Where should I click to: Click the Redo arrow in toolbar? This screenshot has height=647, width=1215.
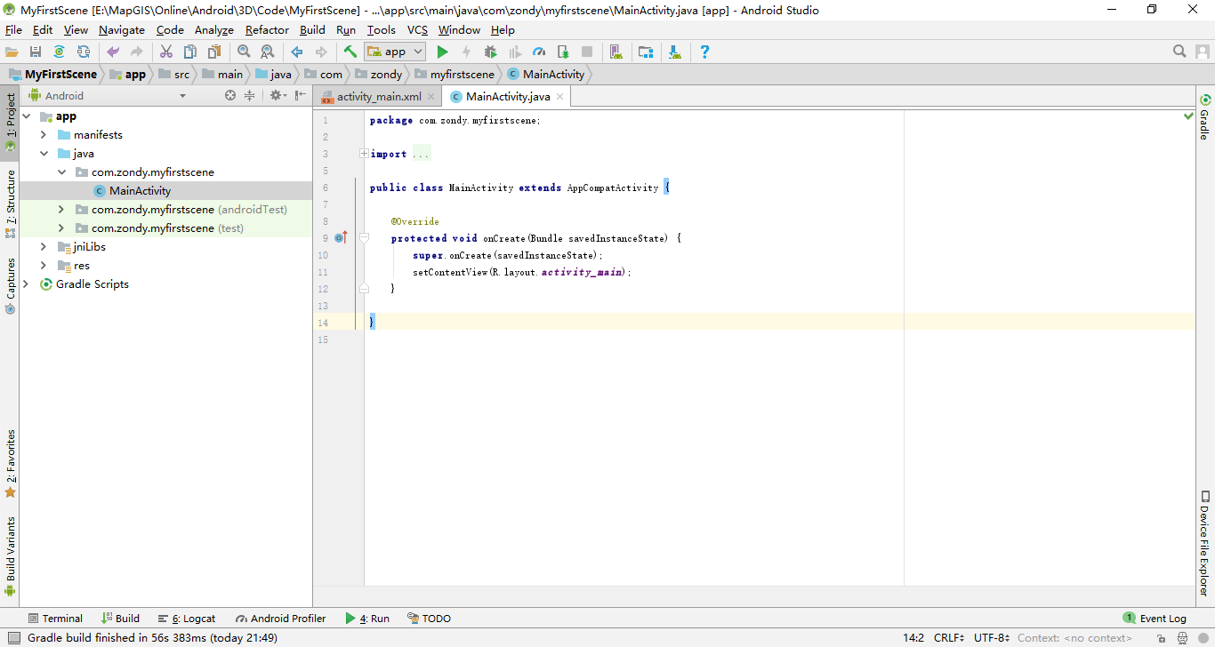click(137, 52)
